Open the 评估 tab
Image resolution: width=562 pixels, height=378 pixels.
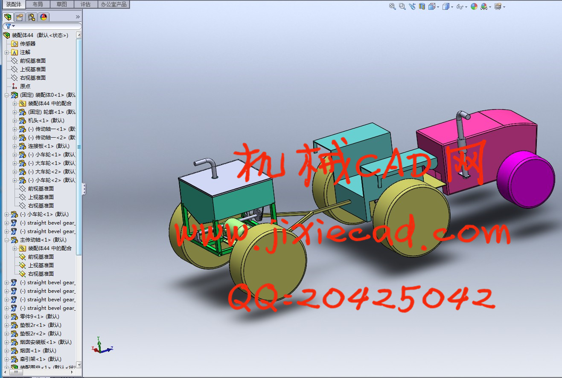85,4
